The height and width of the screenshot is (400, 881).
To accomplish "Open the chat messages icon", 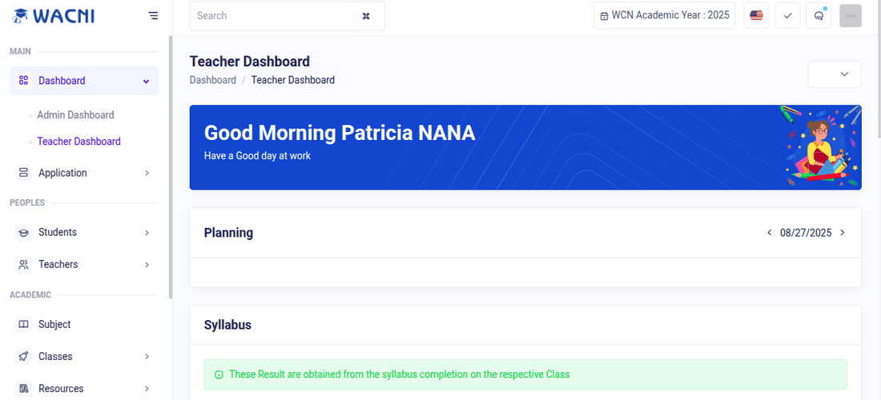I will [x=819, y=15].
